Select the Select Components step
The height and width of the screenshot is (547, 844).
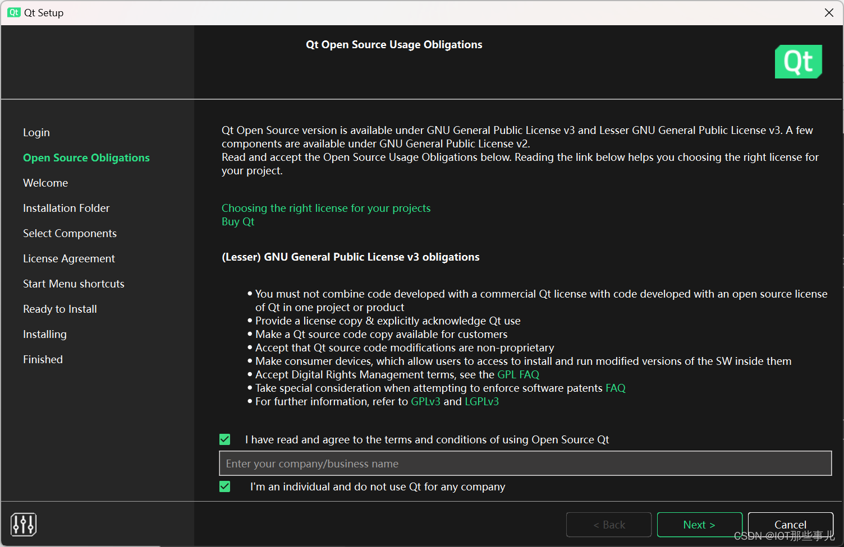pyautogui.click(x=70, y=233)
